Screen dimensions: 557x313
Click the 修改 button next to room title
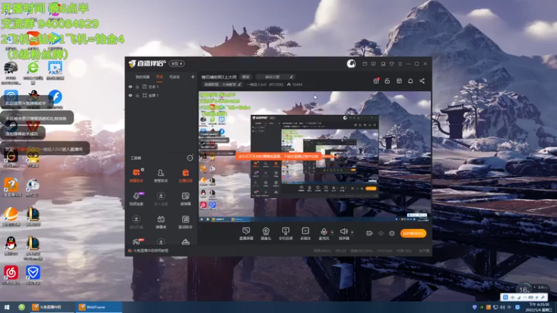pyautogui.click(x=246, y=77)
